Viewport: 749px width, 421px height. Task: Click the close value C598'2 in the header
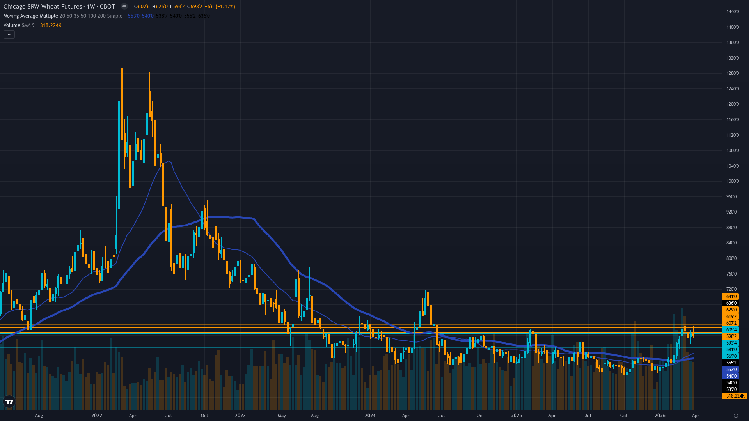[195, 7]
